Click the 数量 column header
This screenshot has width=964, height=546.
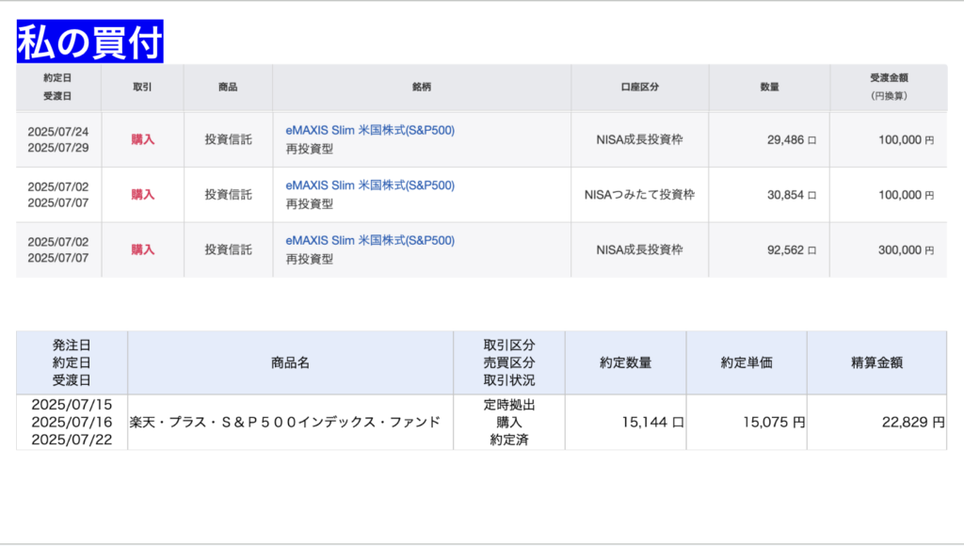pyautogui.click(x=769, y=87)
